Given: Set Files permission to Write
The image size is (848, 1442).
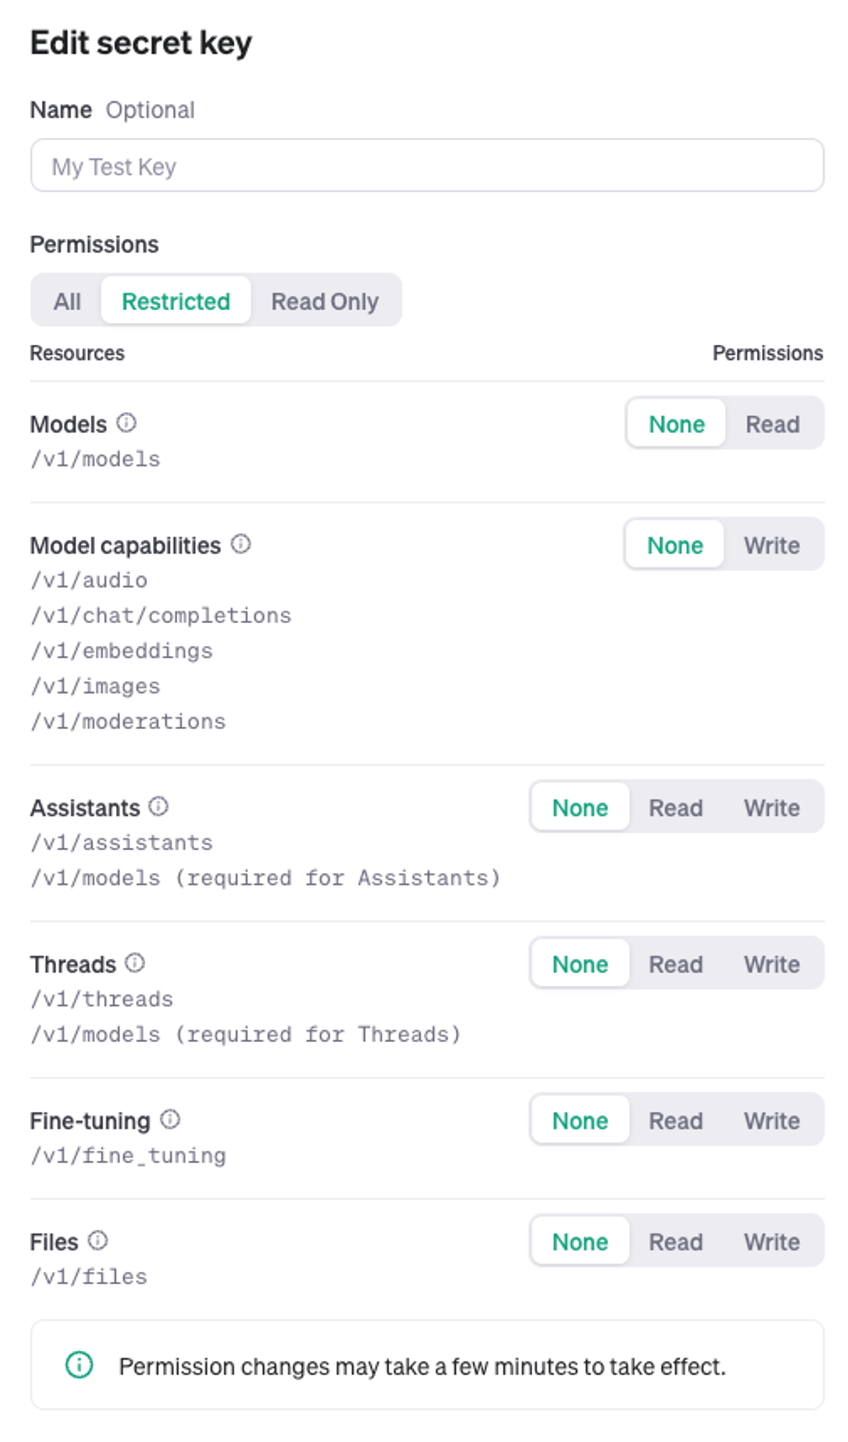Looking at the screenshot, I should pos(771,1242).
